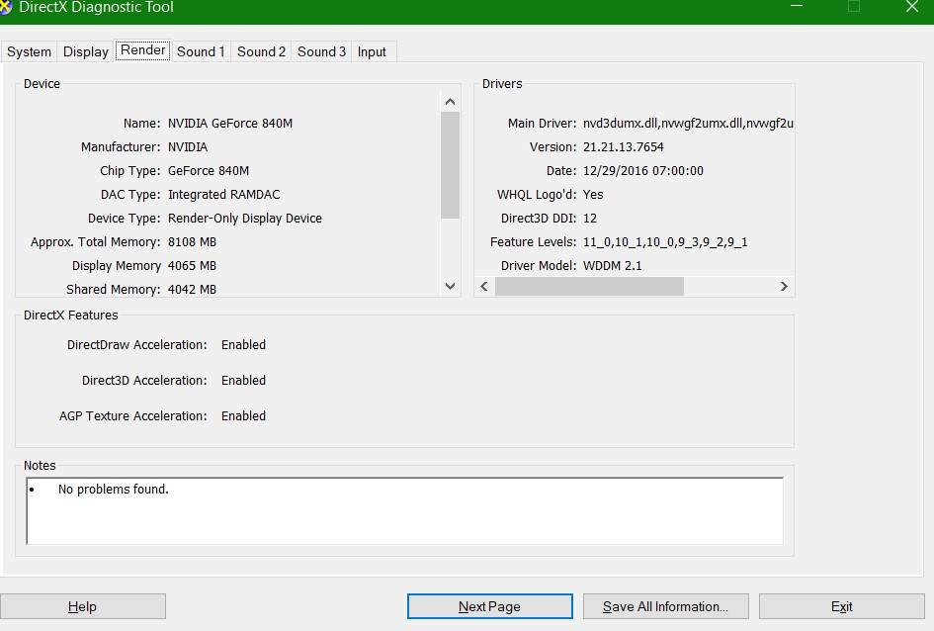Go to the Sound 1 tab
The image size is (934, 631).
coord(201,51)
